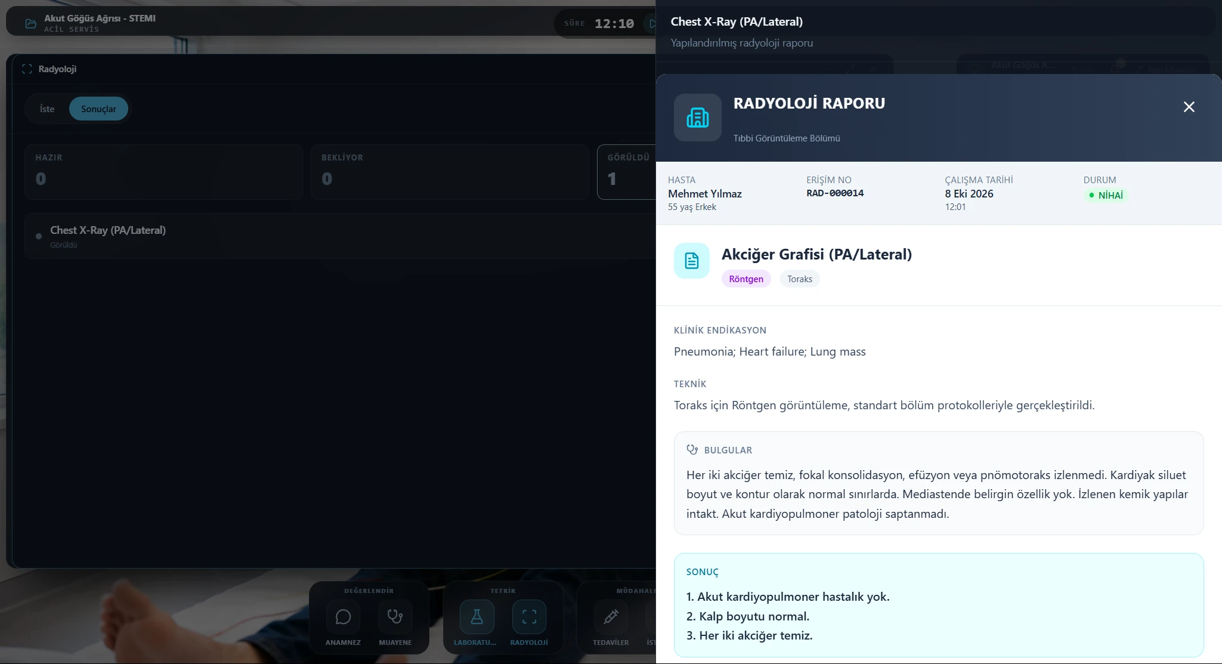The image size is (1222, 664).
Task: Click the folder icon beside case title
Action: (30, 23)
